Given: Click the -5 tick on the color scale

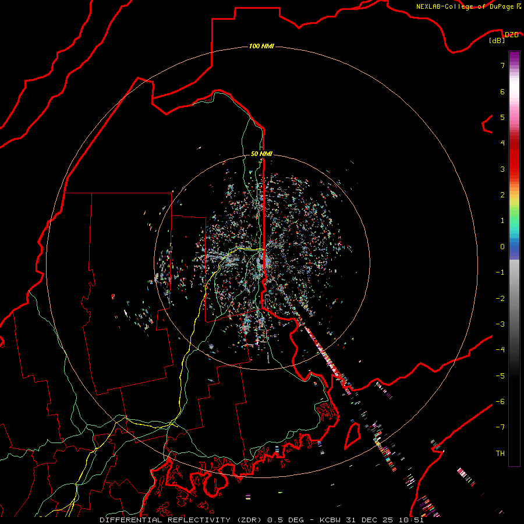Looking at the screenshot, I should coord(500,376).
